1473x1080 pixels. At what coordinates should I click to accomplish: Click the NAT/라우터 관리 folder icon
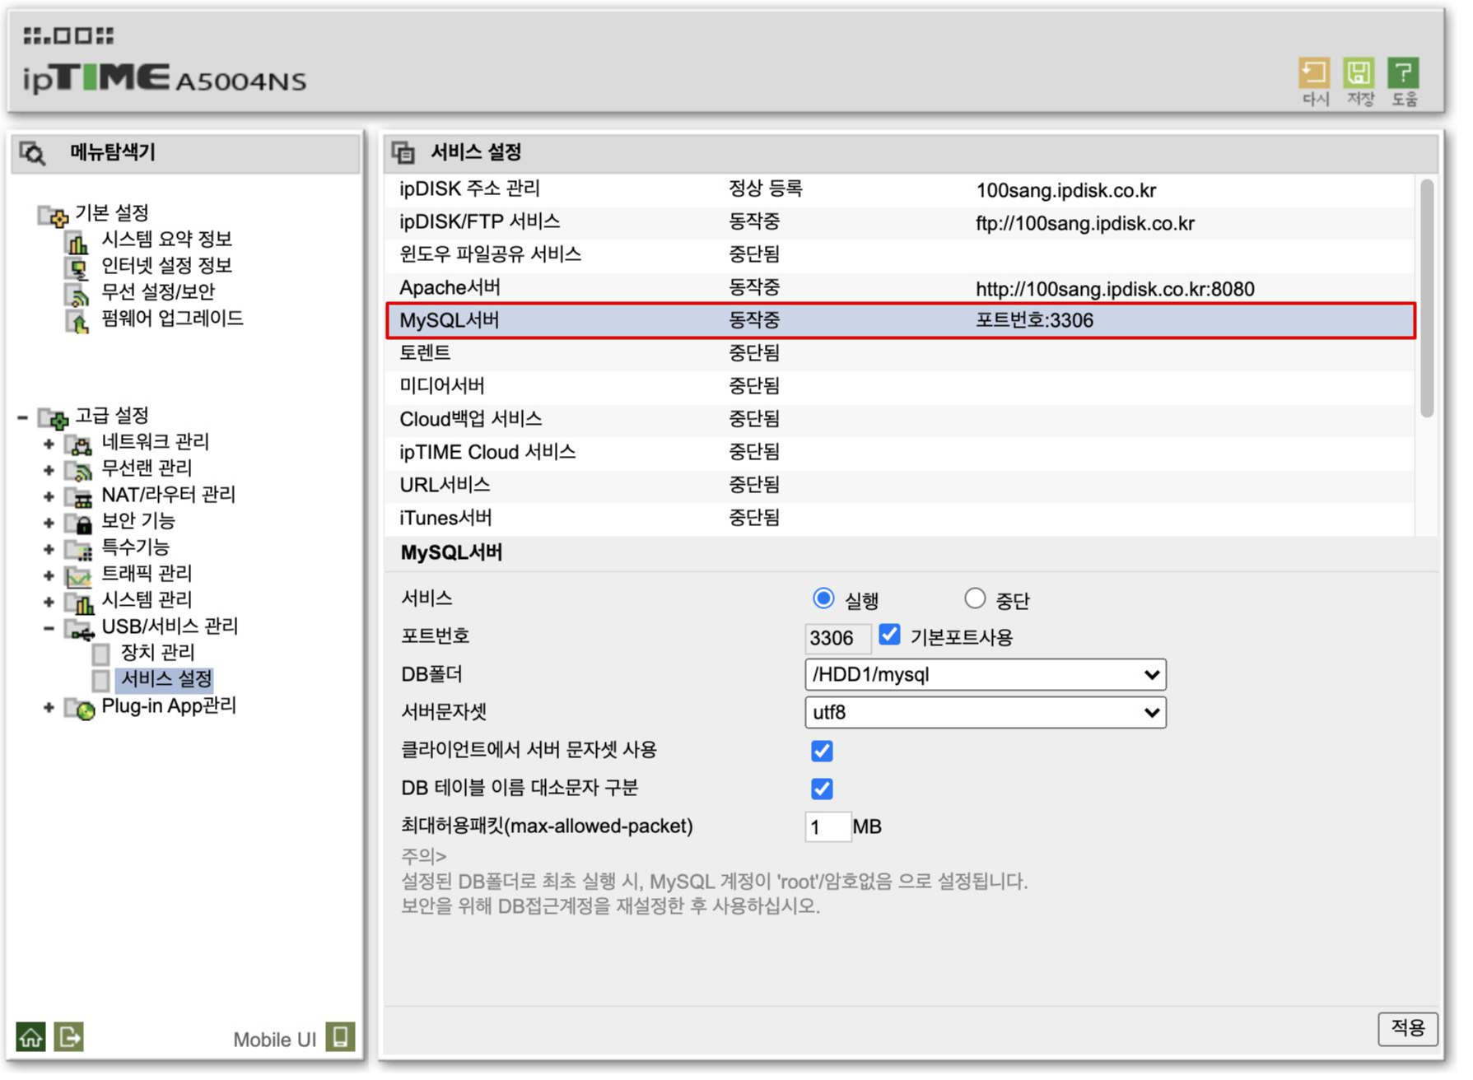click(79, 497)
